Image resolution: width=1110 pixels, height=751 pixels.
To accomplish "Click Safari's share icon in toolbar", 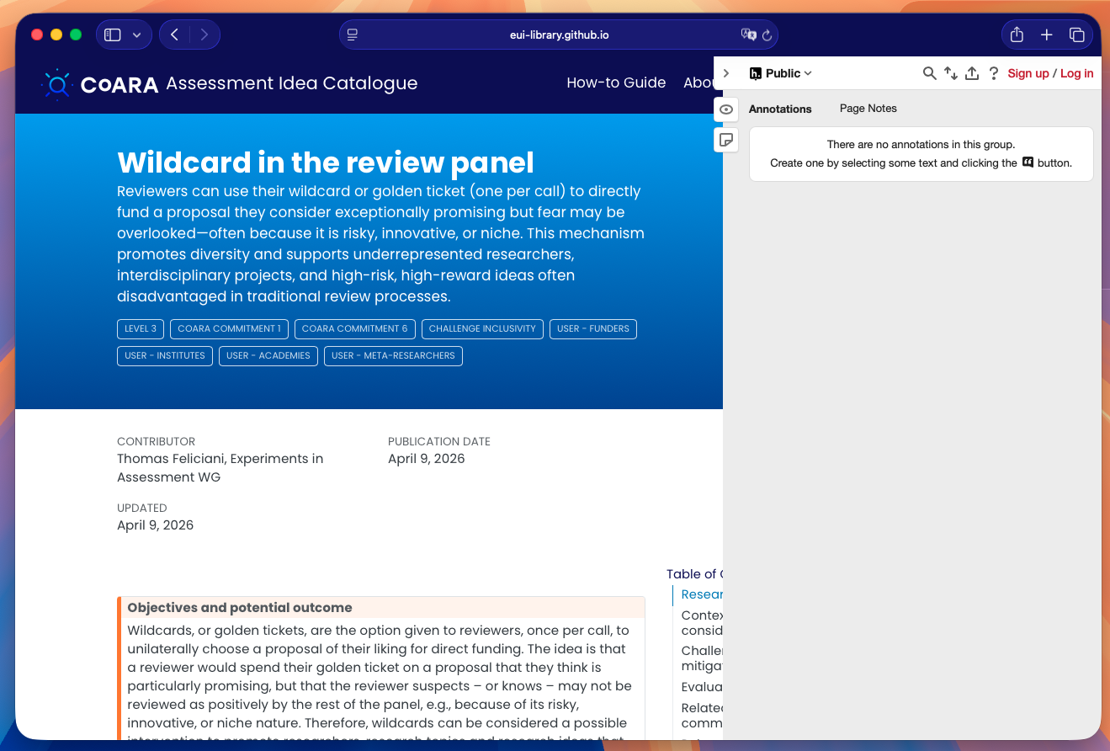I will 1017,35.
